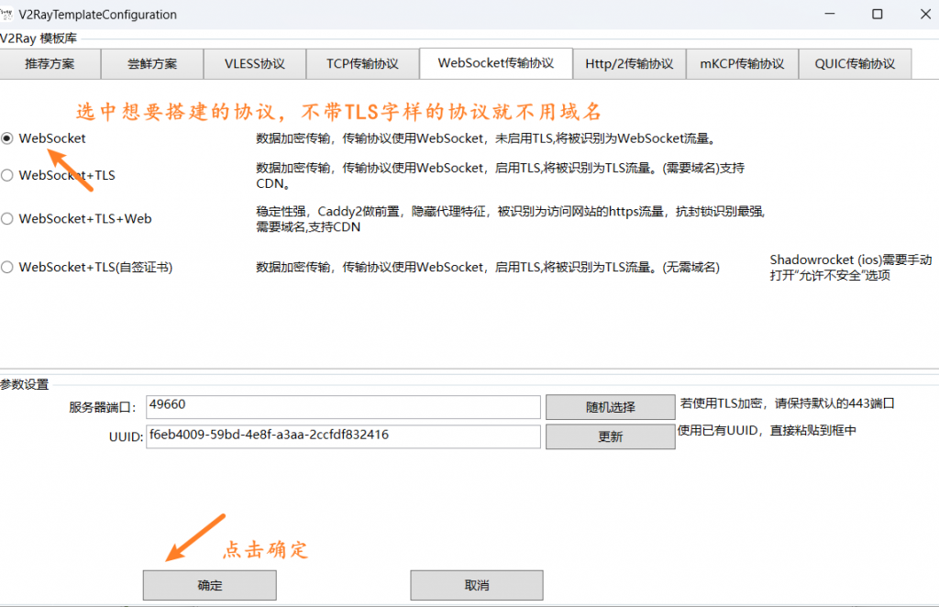Choose the WebSocket+TLS protocol option
Image resolution: width=939 pixels, height=607 pixels.
click(x=7, y=175)
